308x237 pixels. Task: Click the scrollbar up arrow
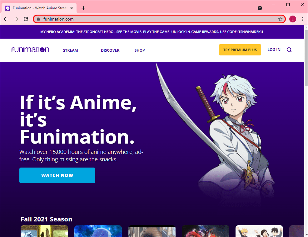click(x=306, y=27)
